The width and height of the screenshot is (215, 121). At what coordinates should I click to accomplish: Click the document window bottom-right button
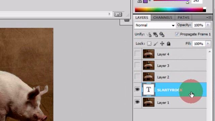pos(118,14)
